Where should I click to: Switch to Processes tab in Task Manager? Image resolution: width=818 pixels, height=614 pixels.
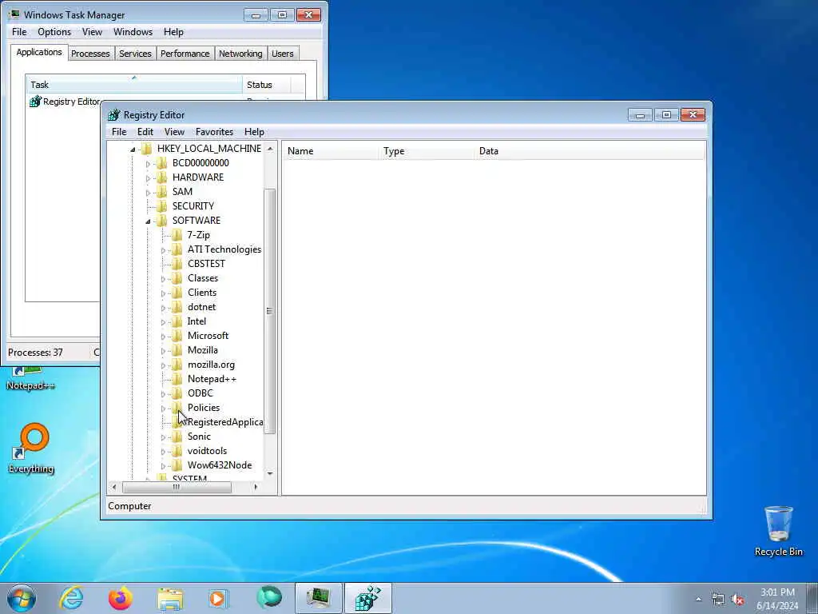90,54
